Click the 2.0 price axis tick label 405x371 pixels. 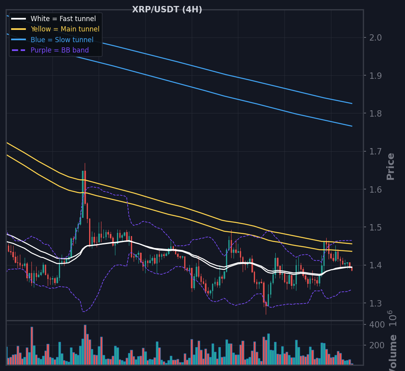click(376, 38)
